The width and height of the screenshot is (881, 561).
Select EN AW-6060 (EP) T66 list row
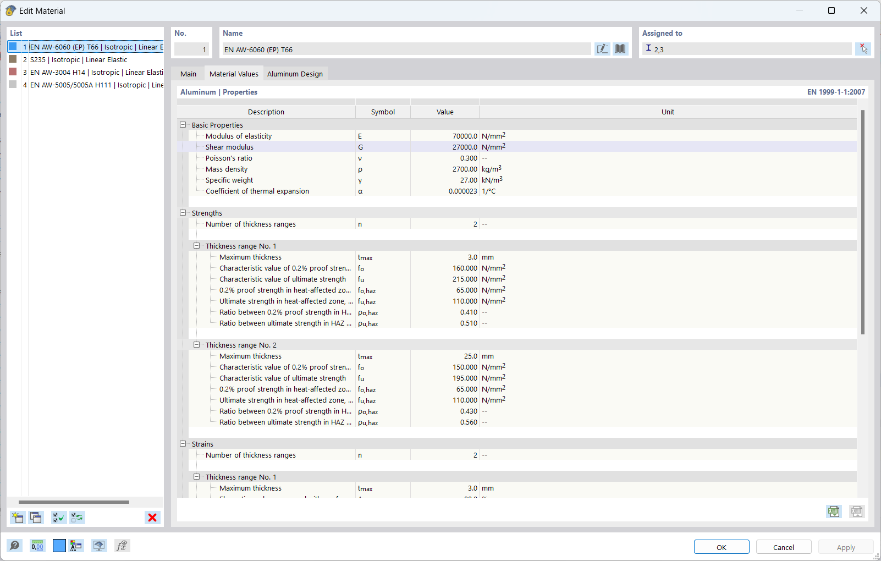pyautogui.click(x=85, y=47)
